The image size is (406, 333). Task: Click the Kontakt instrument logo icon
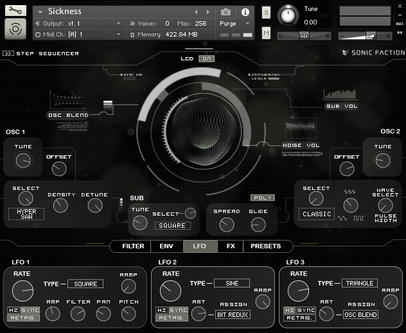tap(15, 29)
